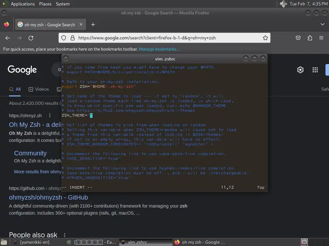The height and width of the screenshot is (246, 329).
Task: Switch to the '- Ea...' taskbar window
Action: [92, 242]
